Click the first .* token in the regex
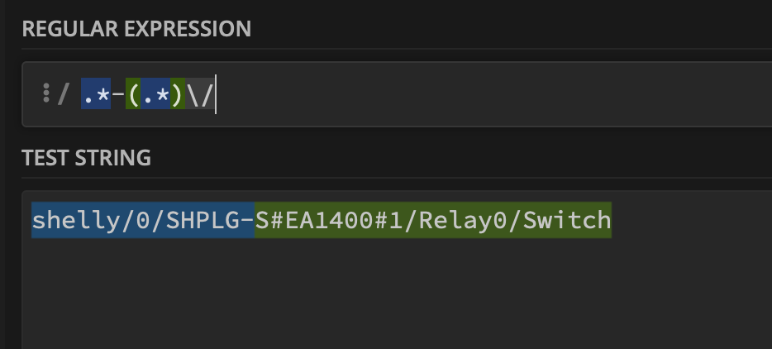Screen dimensions: 772x349 pyautogui.click(x=95, y=96)
